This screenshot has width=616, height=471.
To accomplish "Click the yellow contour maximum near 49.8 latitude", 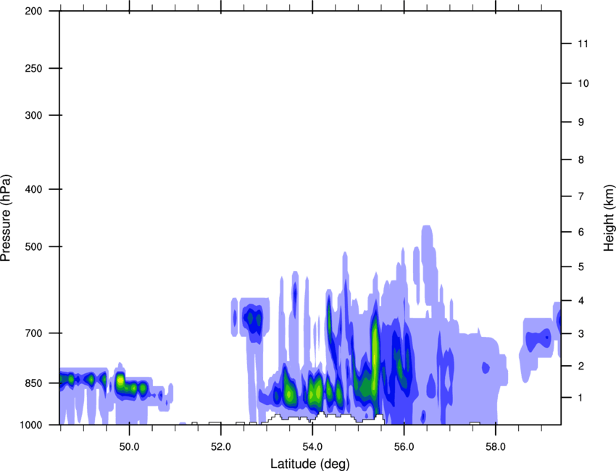I will click(x=120, y=380).
